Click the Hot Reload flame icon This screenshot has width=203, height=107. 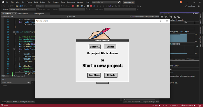click(73, 6)
